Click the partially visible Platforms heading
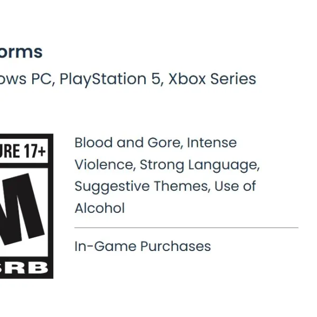317x317 pixels. tap(21, 52)
